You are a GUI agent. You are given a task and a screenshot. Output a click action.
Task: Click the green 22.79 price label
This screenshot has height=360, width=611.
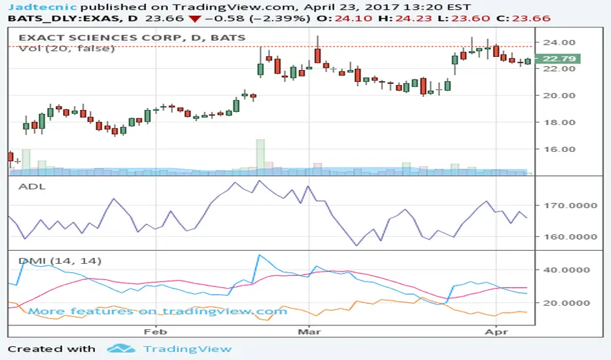[x=558, y=59]
